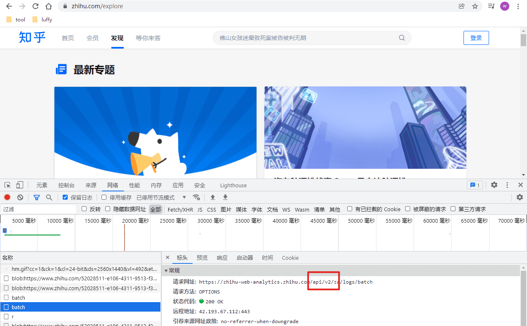Viewport: 527px width, 326px height.
Task: Enable the 停用缓存 checkbox
Action: click(104, 198)
